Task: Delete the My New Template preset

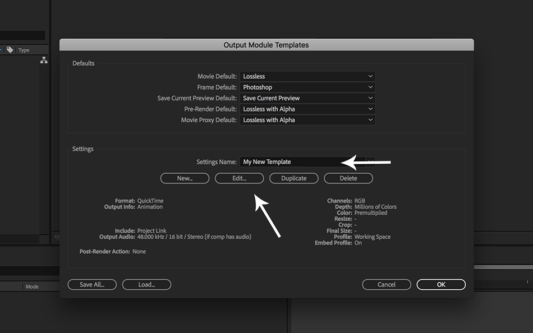Action: click(348, 178)
